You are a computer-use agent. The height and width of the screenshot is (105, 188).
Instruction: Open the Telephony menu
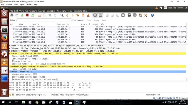pyautogui.click(x=61, y=11)
